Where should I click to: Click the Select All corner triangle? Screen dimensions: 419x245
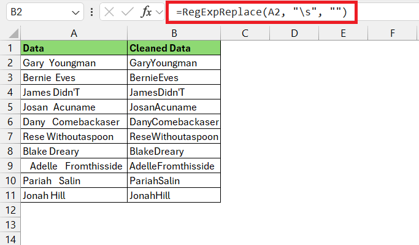click(13, 34)
